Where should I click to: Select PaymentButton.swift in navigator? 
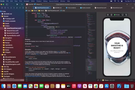click(x=13, y=35)
